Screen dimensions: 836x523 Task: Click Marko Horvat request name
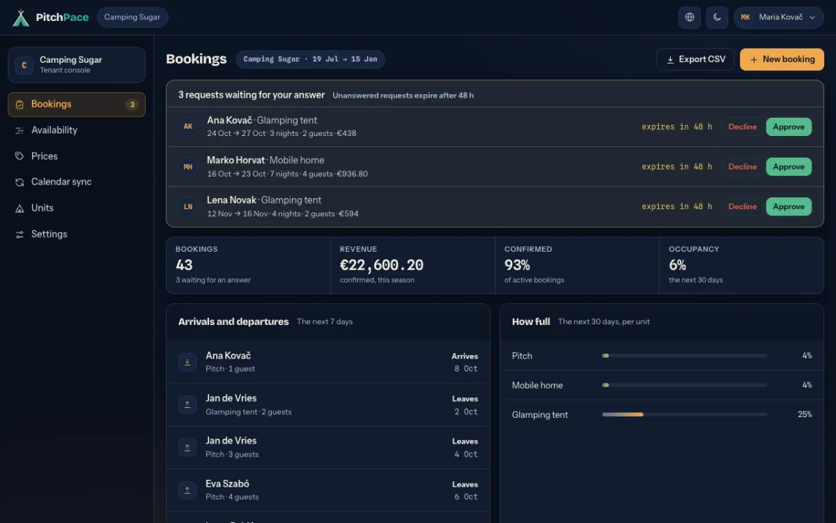click(236, 160)
